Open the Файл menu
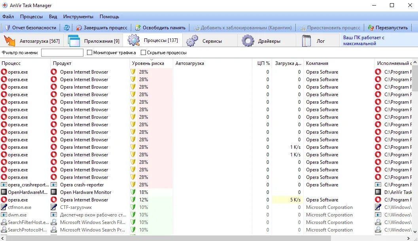 tap(8, 17)
